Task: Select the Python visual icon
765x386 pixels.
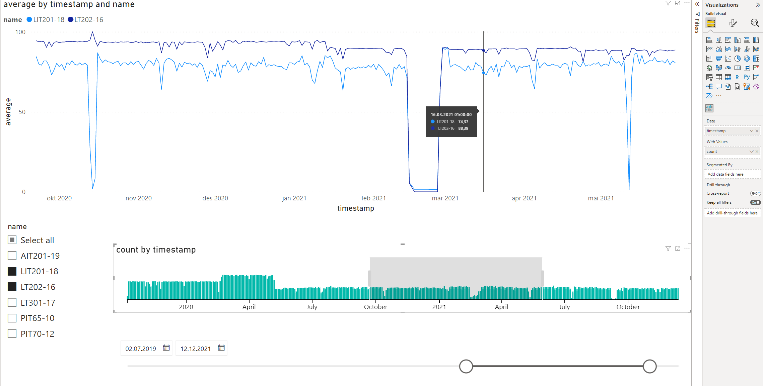Action: tap(747, 77)
